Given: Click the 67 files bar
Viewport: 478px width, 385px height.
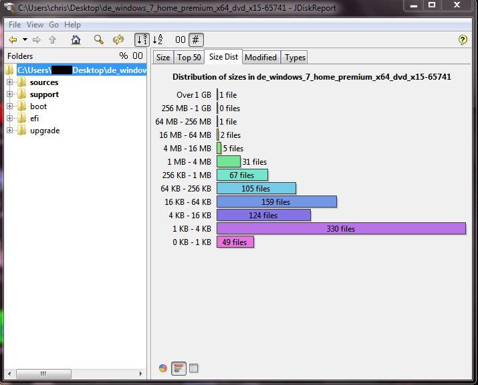Looking at the screenshot, I should (242, 175).
